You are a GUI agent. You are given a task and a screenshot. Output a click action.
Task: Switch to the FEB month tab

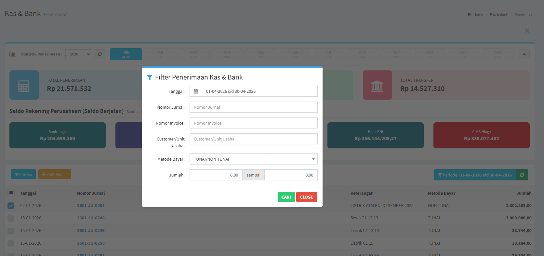[160, 54]
